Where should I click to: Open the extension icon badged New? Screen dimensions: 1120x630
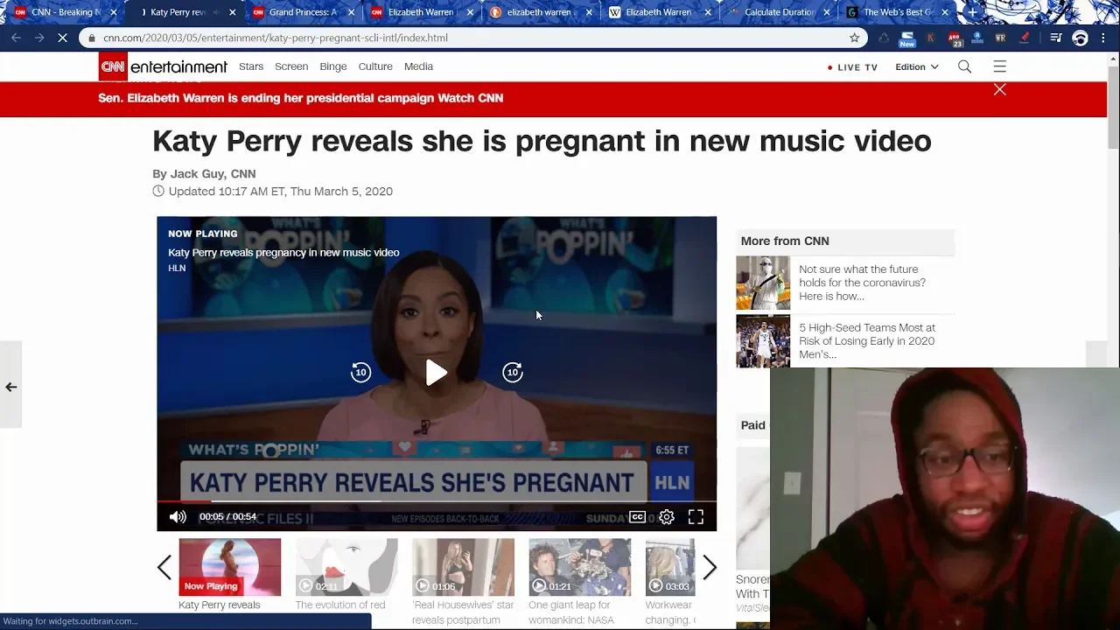tap(907, 38)
